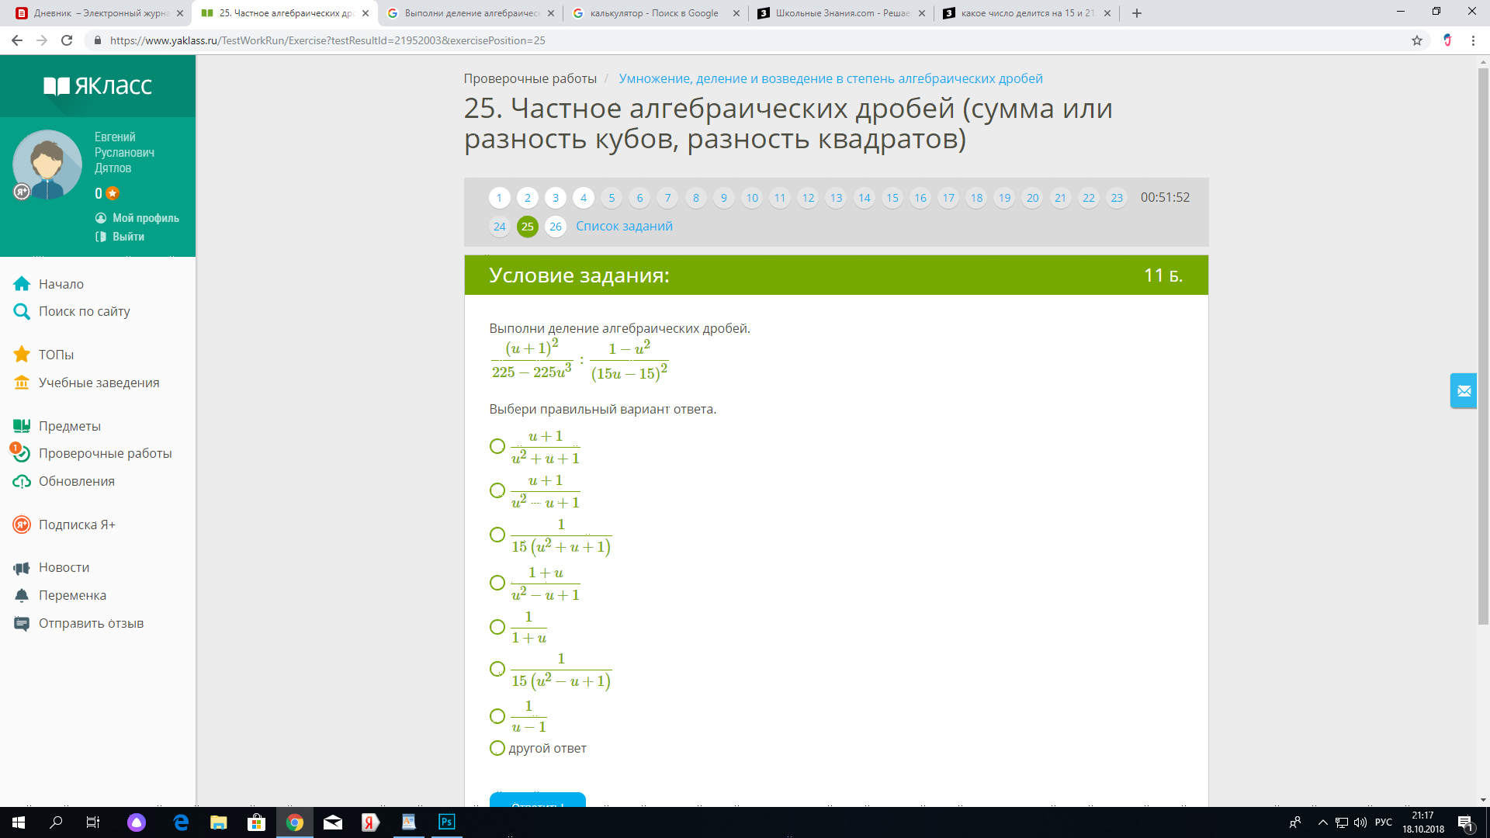Click the Начало home icon
The height and width of the screenshot is (838, 1490).
click(22, 284)
